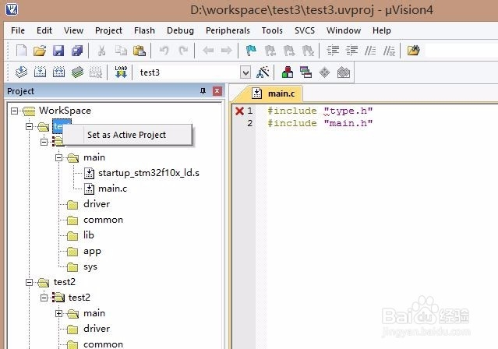Click the Batch Build icon
This screenshot has width=498, height=349.
click(77, 72)
